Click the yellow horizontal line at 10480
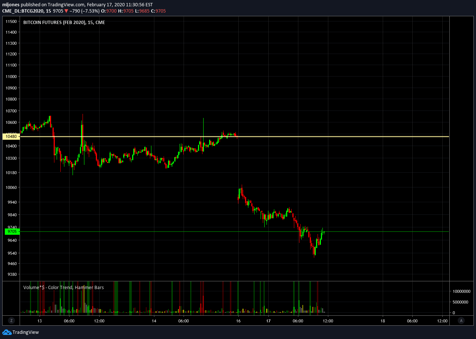 234,136
